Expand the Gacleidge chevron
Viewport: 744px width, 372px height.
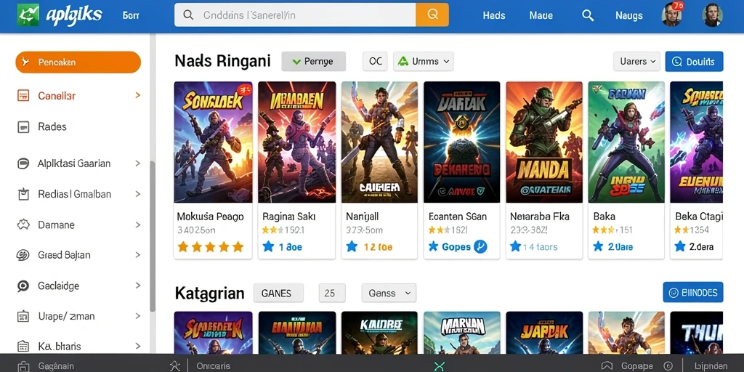137,286
